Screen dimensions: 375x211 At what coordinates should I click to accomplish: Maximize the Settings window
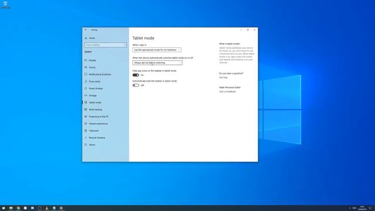coord(248,30)
